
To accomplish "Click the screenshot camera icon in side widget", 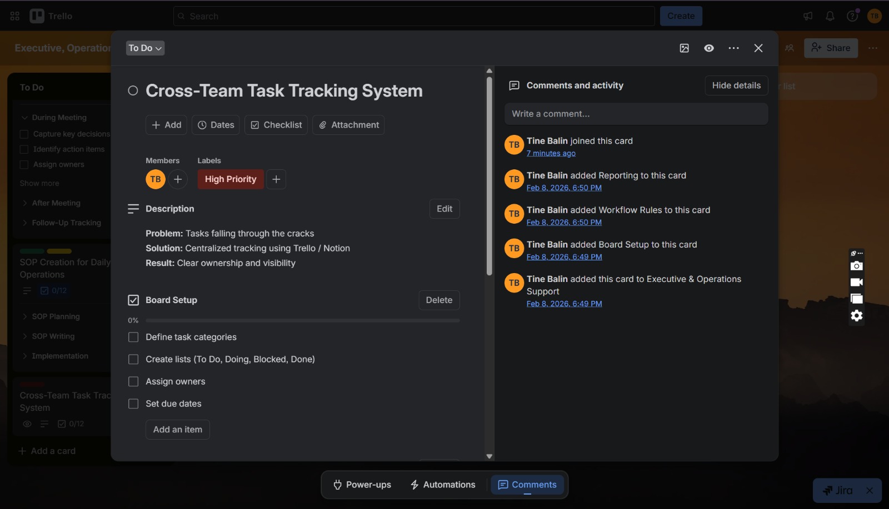I will pyautogui.click(x=857, y=266).
